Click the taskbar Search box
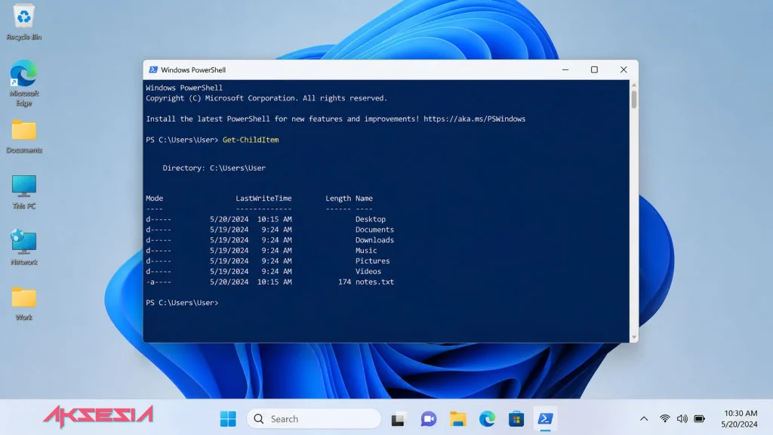Screen dimensions: 773x435 (x=314, y=418)
